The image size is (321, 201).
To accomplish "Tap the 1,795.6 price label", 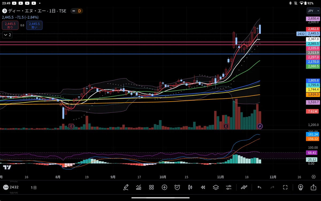I will click(313, 85).
